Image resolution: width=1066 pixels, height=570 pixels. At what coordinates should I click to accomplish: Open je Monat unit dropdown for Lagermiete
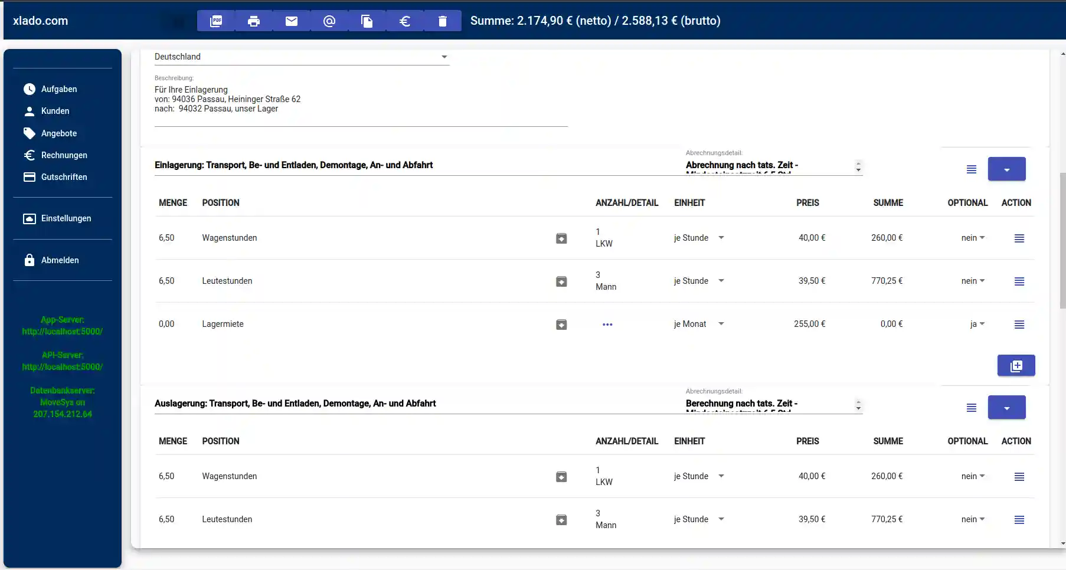coord(699,324)
